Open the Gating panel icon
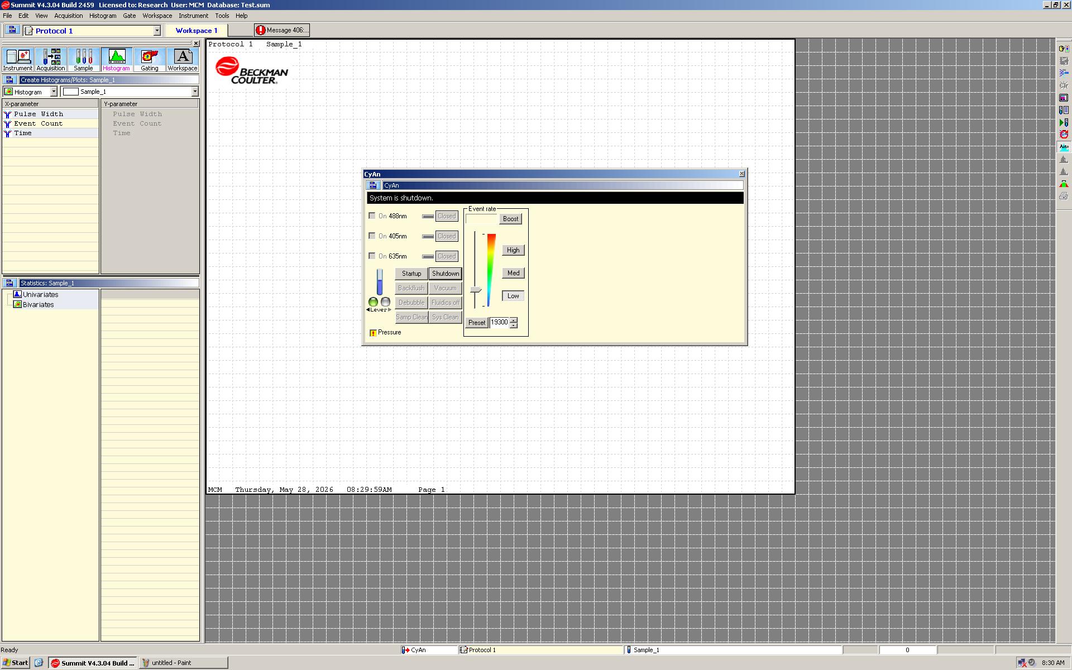1072x670 pixels. click(149, 60)
